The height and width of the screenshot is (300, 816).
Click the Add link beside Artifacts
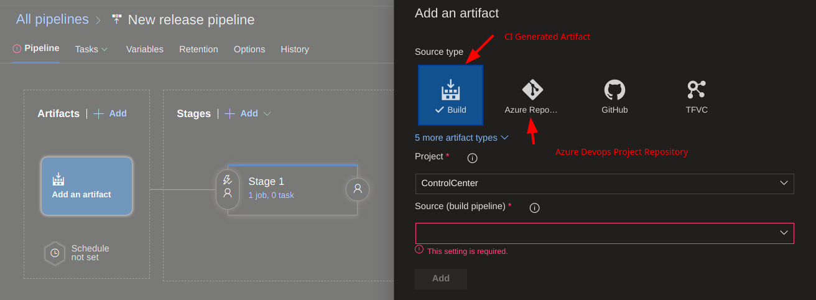coord(118,113)
